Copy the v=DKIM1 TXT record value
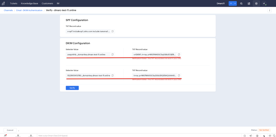The image size is (276, 137). 179,55
